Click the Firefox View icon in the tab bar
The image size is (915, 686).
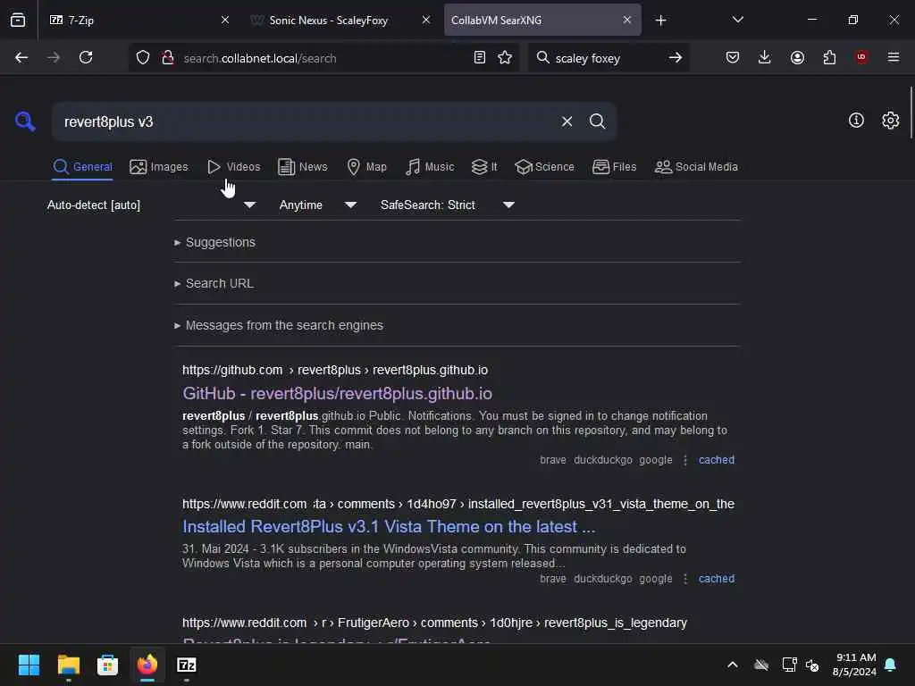coord(18,20)
